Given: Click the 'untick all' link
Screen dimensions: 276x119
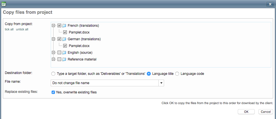Looking at the screenshot, I should tap(22, 30).
